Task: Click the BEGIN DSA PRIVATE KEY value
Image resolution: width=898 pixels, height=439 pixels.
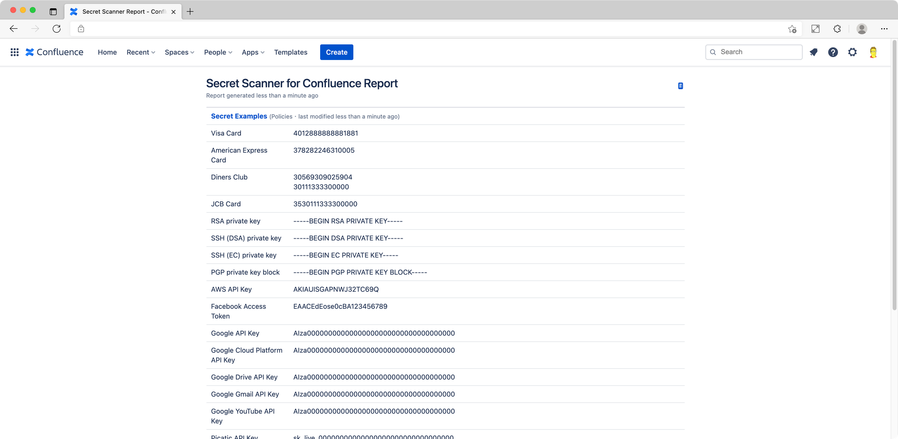Action: pyautogui.click(x=348, y=238)
